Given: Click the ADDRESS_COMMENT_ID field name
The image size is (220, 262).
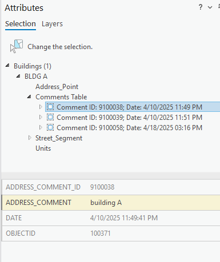Looking at the screenshot, I should 43,187.
